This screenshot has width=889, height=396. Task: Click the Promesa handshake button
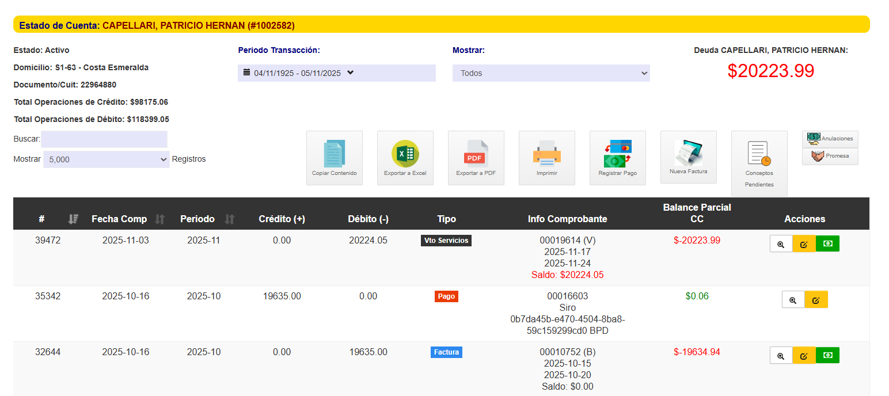pos(830,156)
